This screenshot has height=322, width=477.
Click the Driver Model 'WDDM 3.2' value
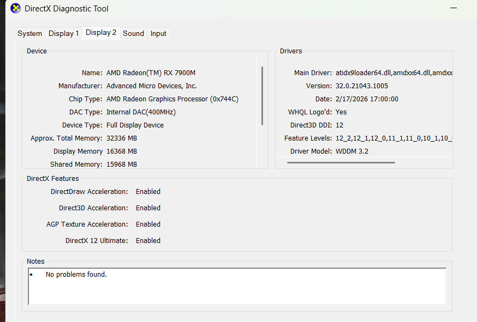(351, 151)
